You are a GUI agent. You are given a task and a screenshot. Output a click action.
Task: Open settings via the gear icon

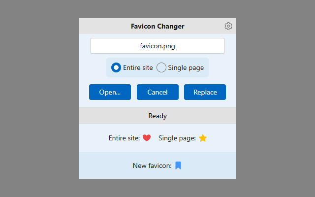tap(228, 26)
